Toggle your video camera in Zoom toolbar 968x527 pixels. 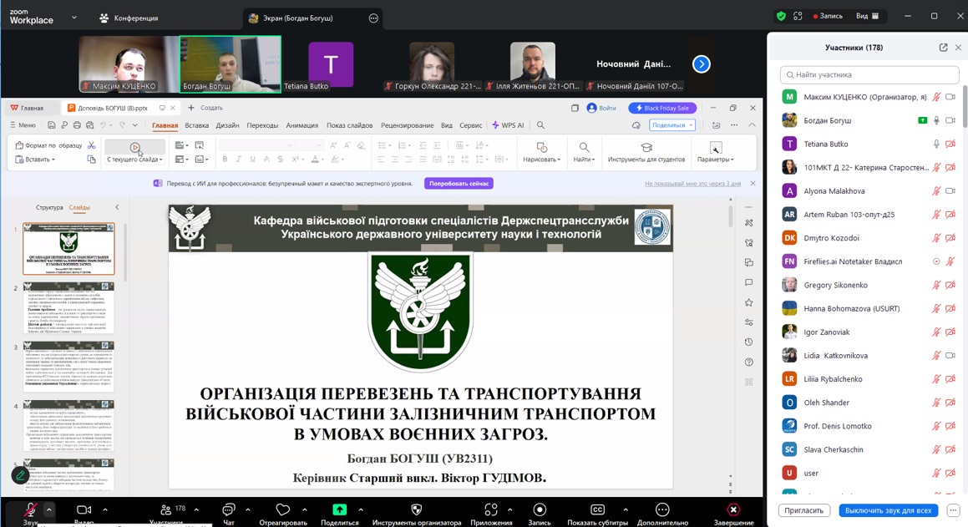[84, 509]
